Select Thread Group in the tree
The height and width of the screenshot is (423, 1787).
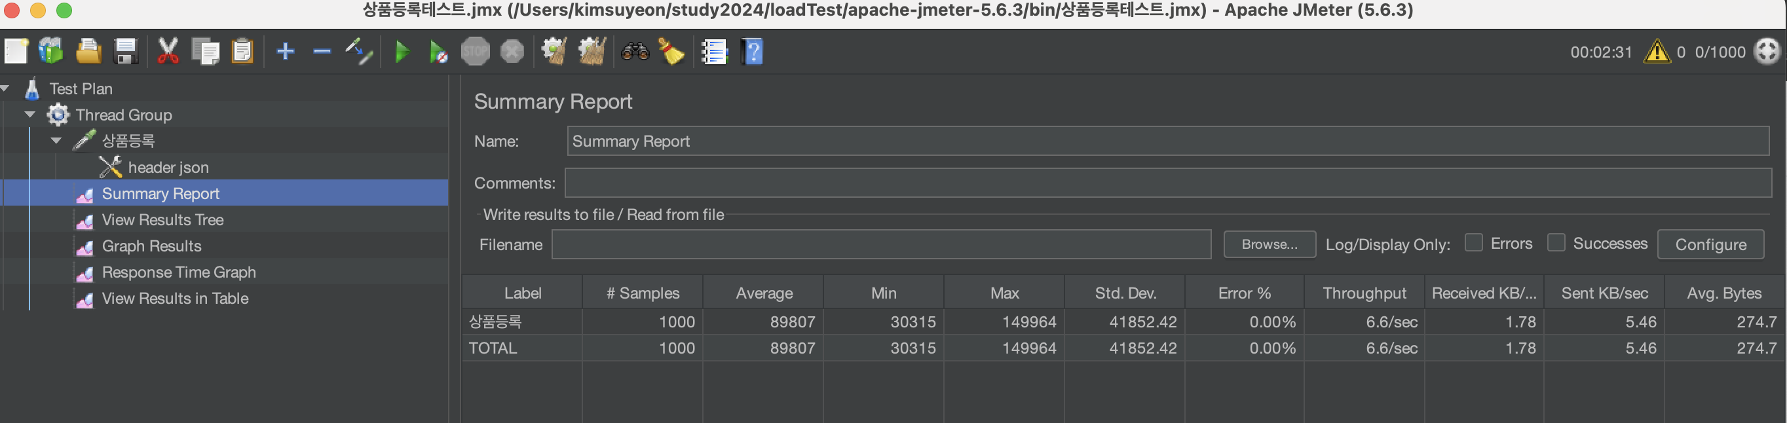[124, 115]
